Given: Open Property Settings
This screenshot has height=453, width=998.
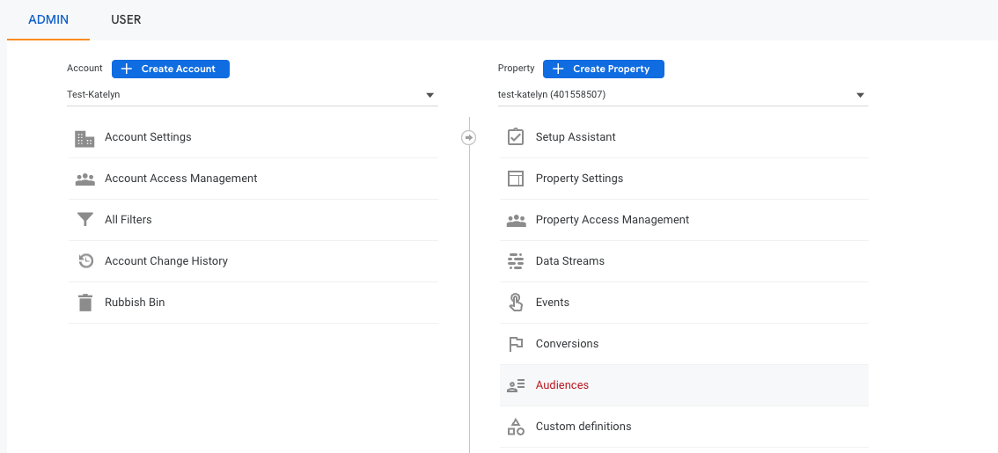Looking at the screenshot, I should coord(684,179).
